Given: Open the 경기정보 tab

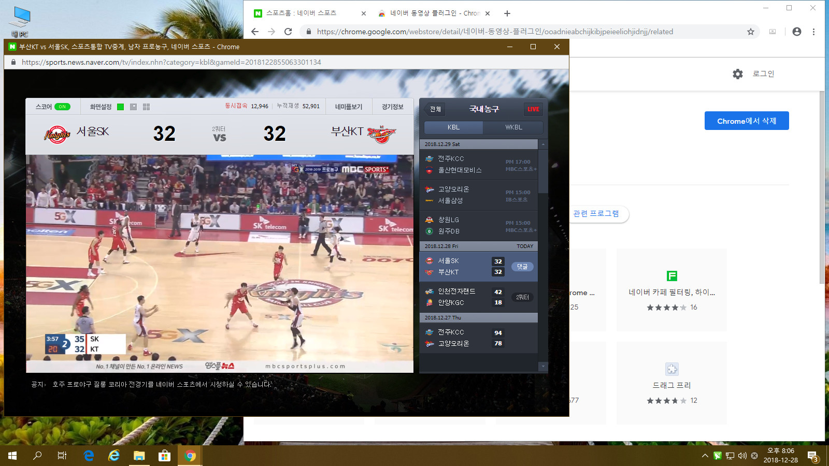Looking at the screenshot, I should (x=392, y=107).
